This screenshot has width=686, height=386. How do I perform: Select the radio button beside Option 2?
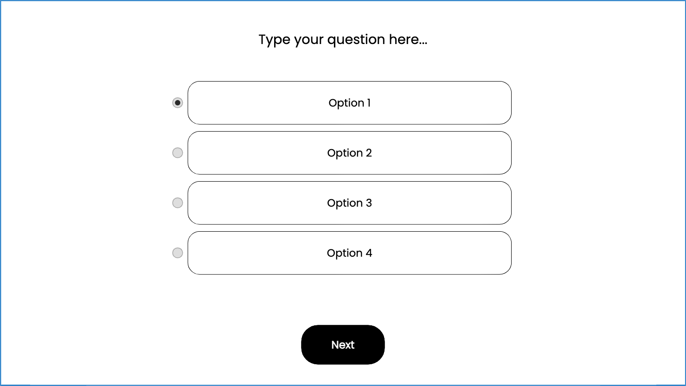point(178,153)
